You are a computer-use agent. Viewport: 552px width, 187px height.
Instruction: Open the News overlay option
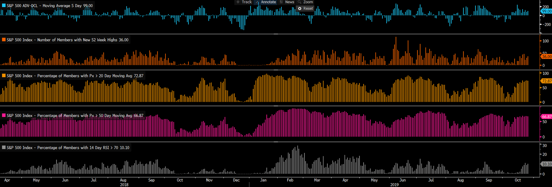coord(287,2)
